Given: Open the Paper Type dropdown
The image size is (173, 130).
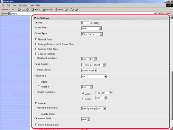Looking at the screenshot, I should [92, 34].
